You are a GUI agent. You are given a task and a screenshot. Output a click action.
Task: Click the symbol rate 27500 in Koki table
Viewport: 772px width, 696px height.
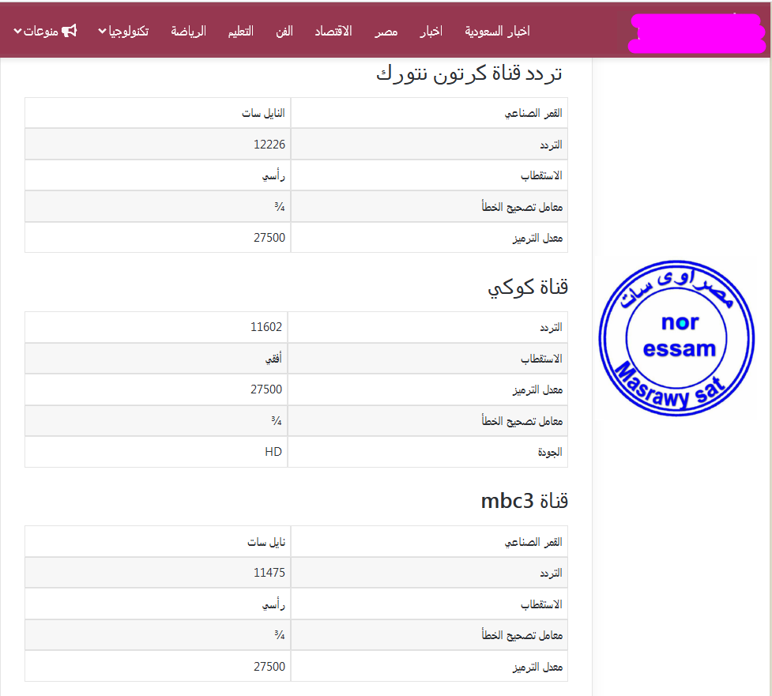(265, 389)
